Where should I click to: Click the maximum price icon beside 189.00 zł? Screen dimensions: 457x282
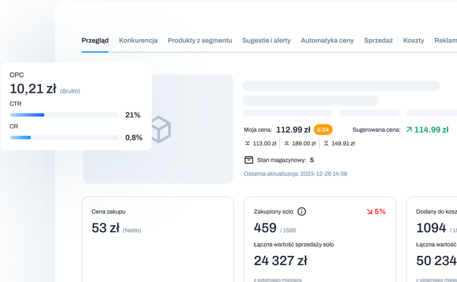point(287,144)
